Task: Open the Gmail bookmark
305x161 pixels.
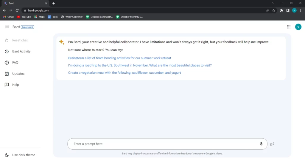Action: click(x=8, y=17)
